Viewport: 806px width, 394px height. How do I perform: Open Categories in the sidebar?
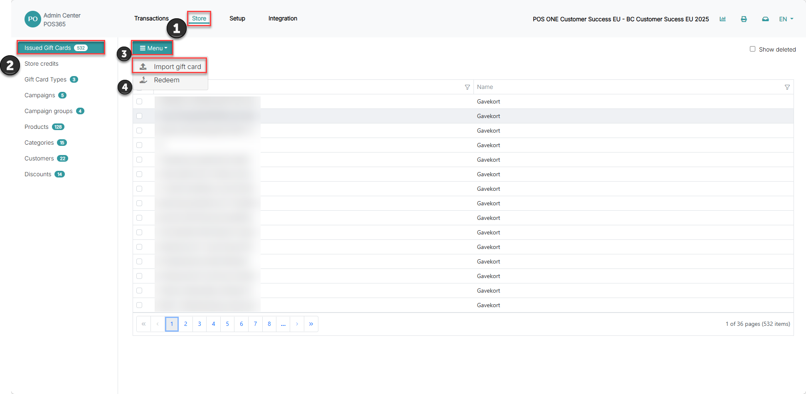[45, 143]
